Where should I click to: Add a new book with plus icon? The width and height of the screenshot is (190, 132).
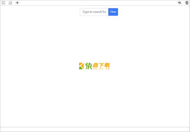[x=17, y=3]
